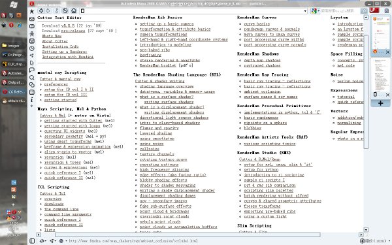The image size is (392, 245).
Task: Click the vertical scrollbar down arrow
Action: 366,230
